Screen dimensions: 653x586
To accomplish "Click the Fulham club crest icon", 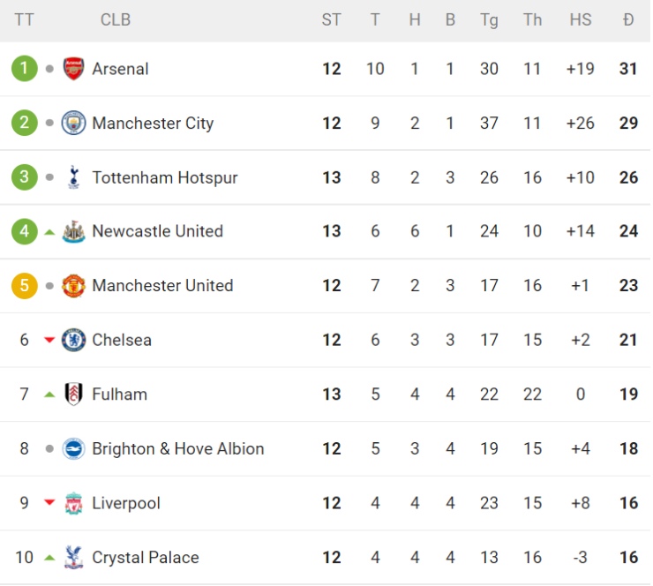I will pos(73,394).
